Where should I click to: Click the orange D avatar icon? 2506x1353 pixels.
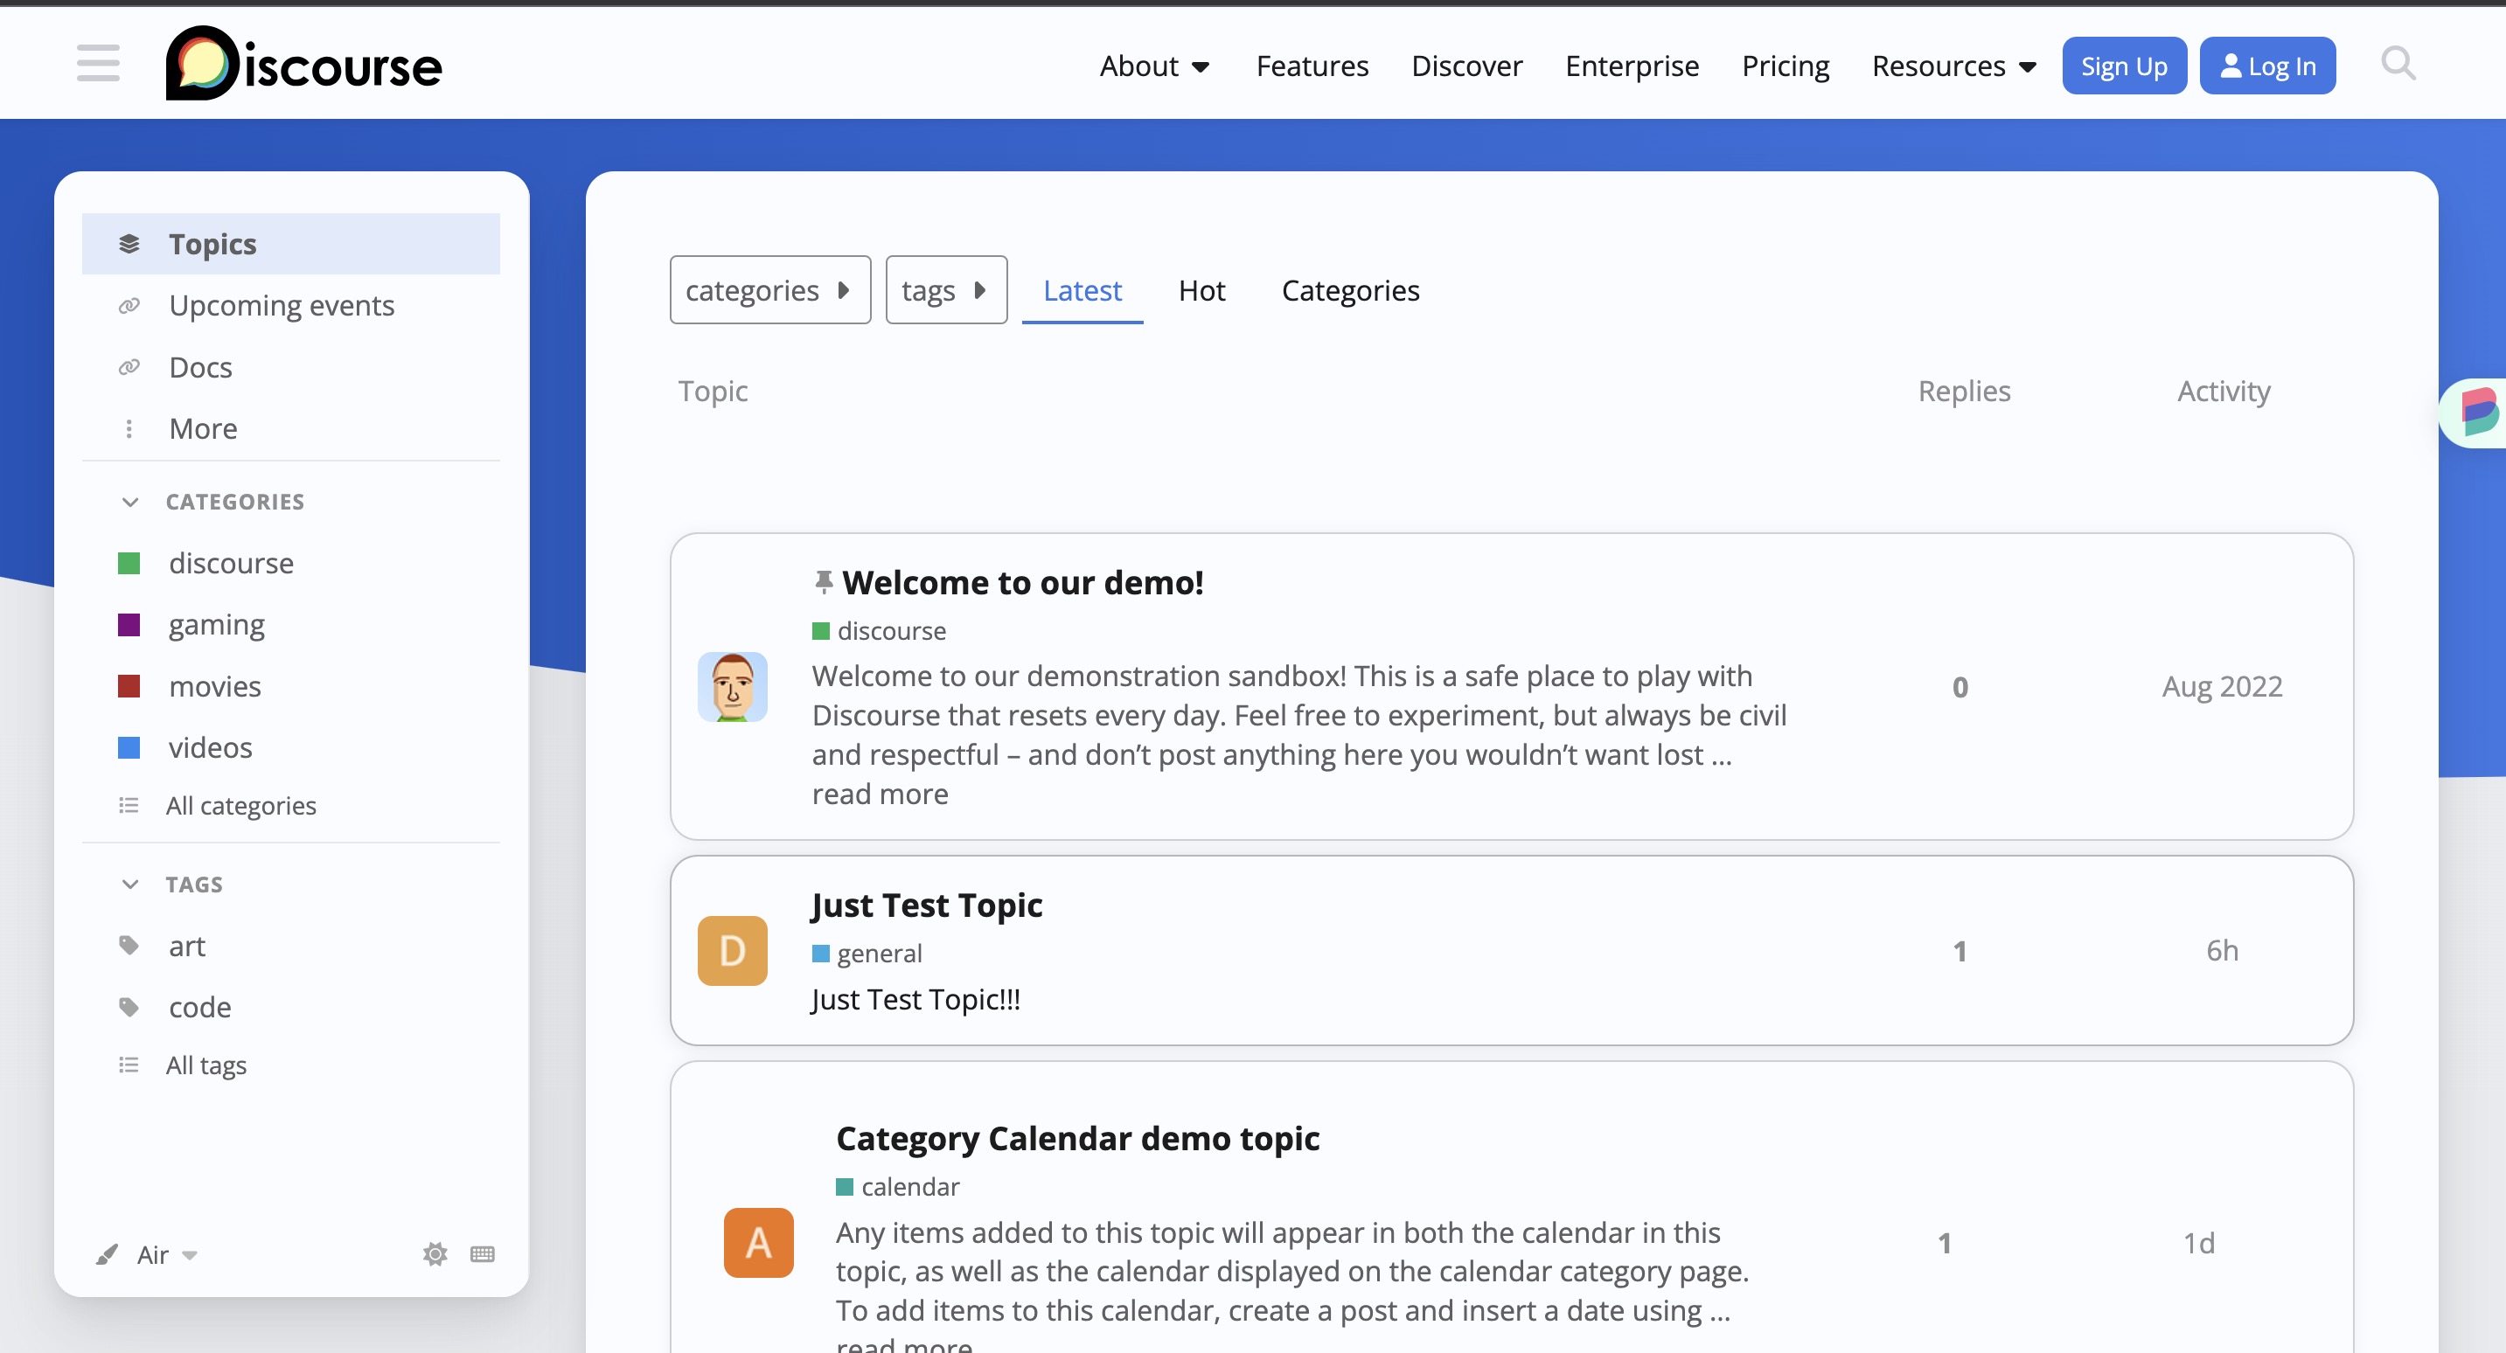[732, 950]
